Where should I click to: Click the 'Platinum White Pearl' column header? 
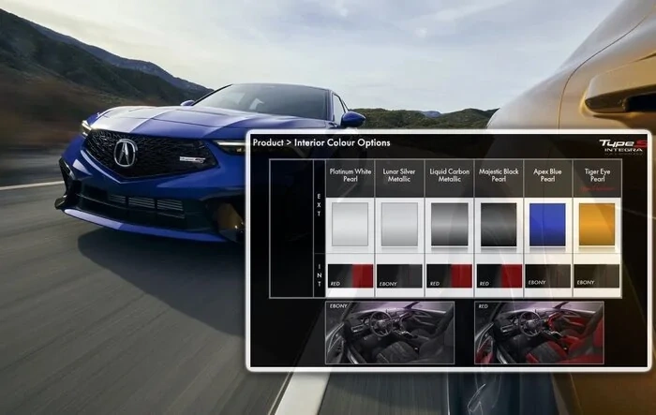(350, 175)
